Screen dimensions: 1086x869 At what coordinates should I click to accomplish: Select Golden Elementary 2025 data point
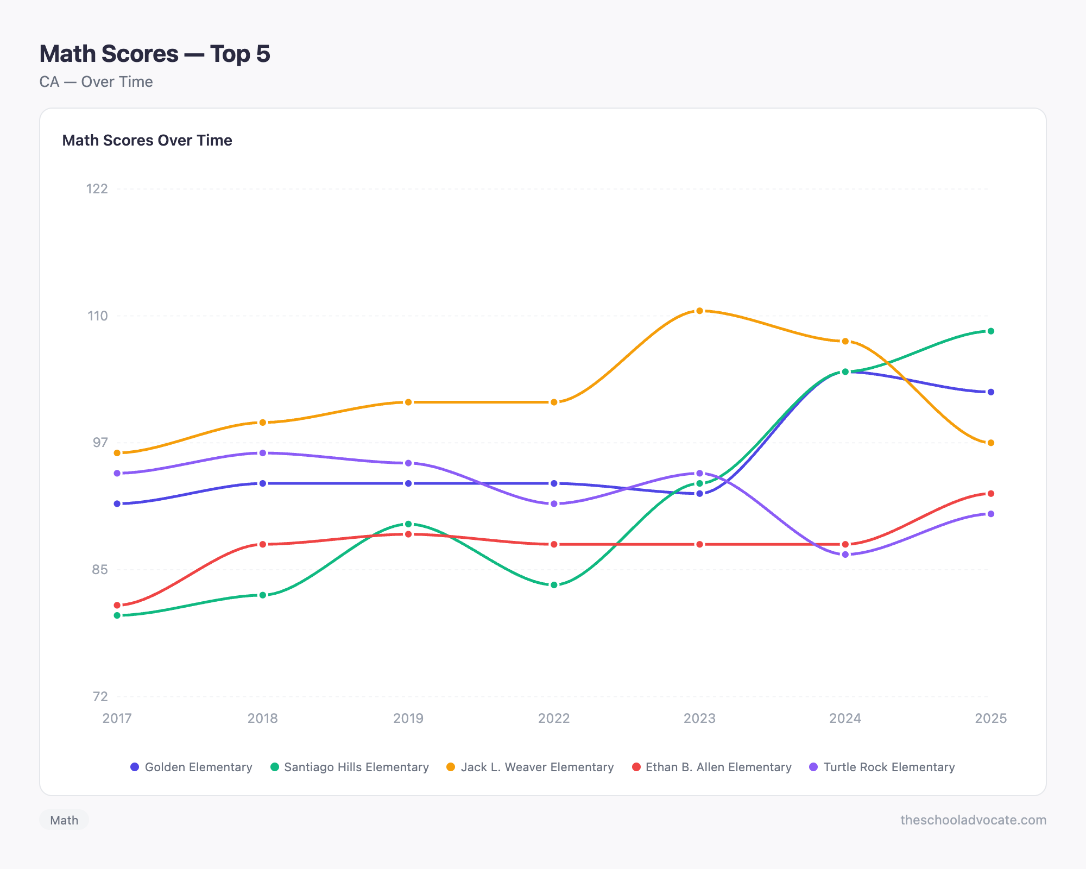tap(990, 392)
